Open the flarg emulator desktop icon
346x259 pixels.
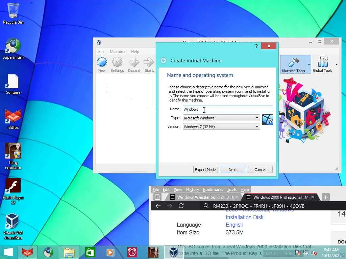point(13,156)
